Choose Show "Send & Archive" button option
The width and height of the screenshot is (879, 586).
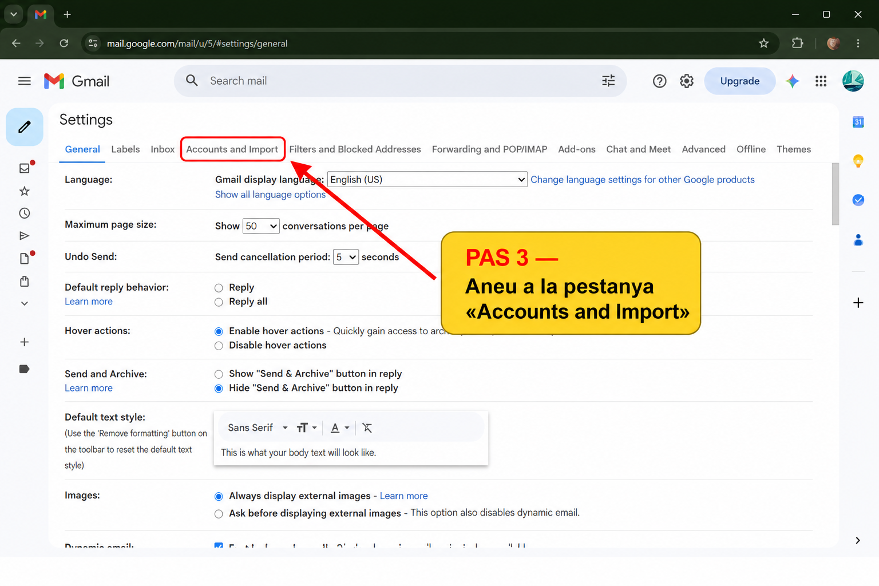point(219,374)
